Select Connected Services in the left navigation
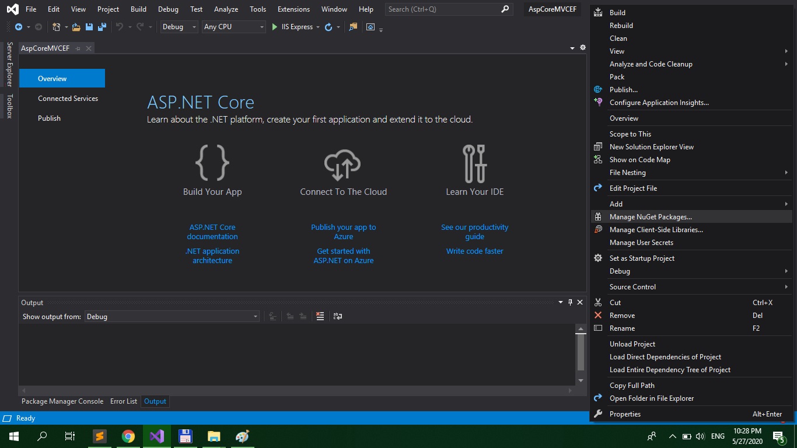Viewport: 797px width, 448px height. 68,99
